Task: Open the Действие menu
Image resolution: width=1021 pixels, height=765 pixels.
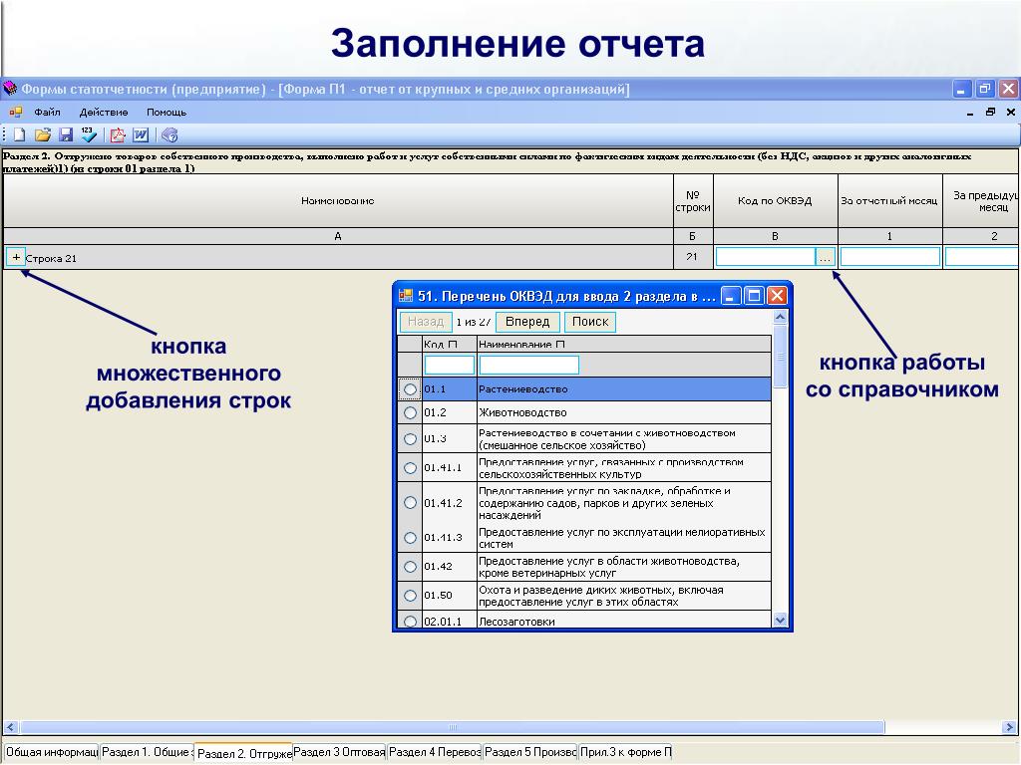Action: coord(104,112)
